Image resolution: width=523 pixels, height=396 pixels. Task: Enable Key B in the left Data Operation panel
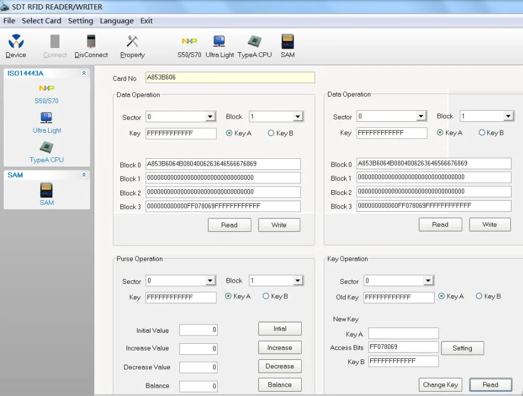(x=269, y=133)
